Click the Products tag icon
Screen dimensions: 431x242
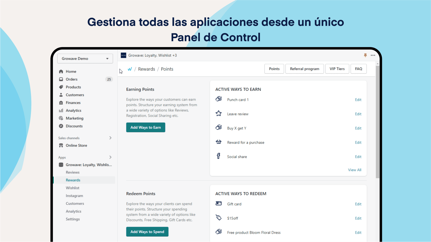click(x=61, y=87)
